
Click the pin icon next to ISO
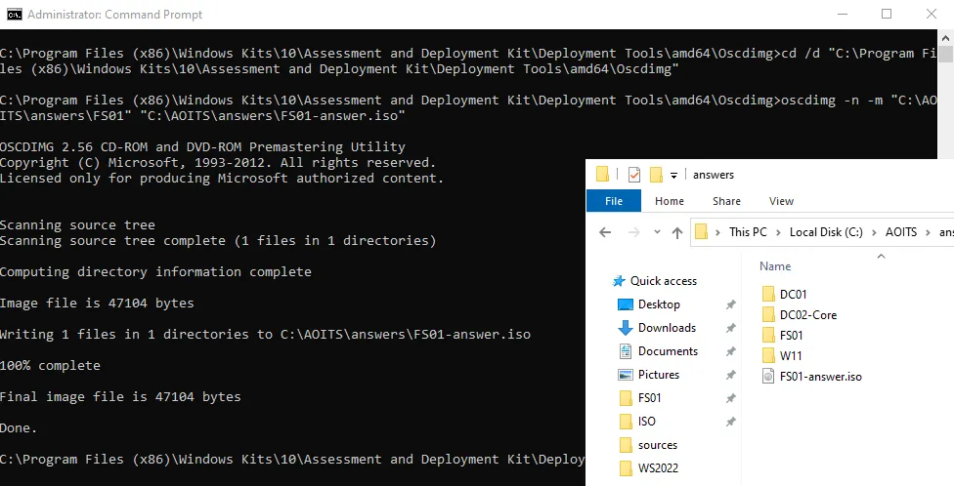coord(731,422)
